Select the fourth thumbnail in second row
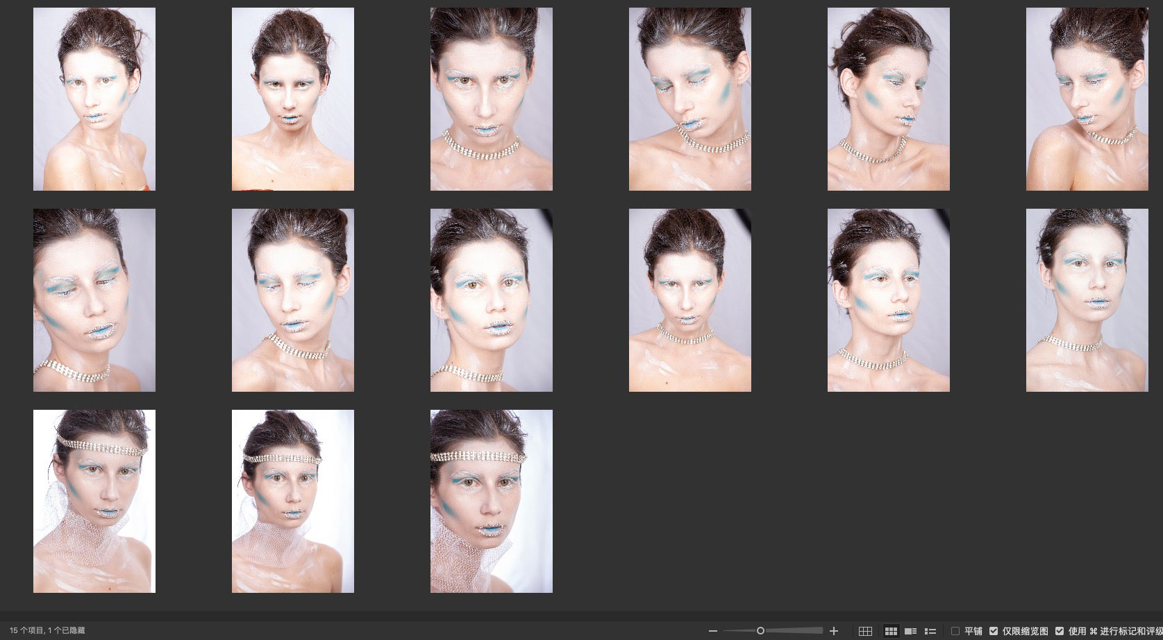This screenshot has width=1163, height=640. [690, 300]
